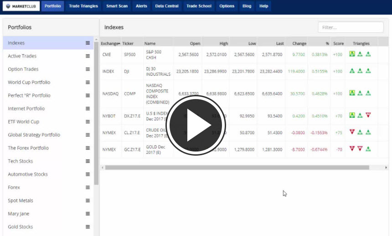Open menu icon for Global Strategy Portfolio

(x=88, y=135)
